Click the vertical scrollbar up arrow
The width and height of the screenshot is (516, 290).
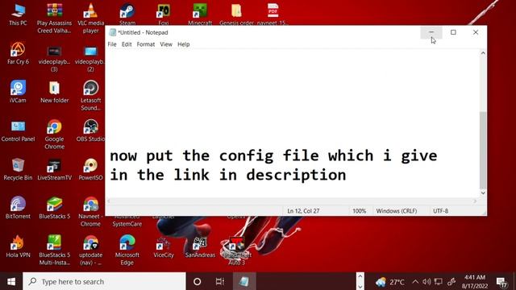(483, 53)
